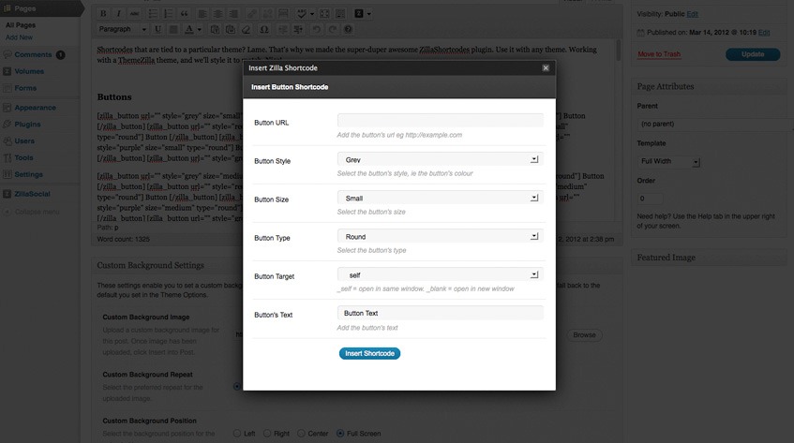The image size is (794, 443).
Task: Open the Button Size dropdown showing Small
Action: click(x=440, y=198)
